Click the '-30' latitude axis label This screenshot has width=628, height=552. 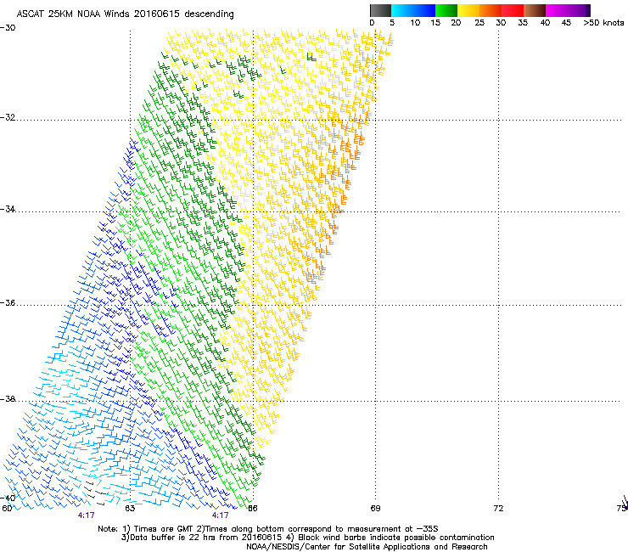coord(8,28)
